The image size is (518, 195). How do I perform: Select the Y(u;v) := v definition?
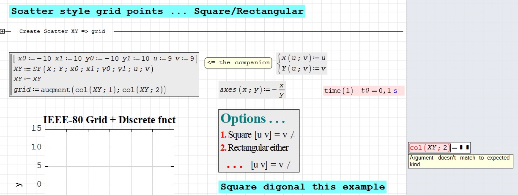(x=304, y=69)
